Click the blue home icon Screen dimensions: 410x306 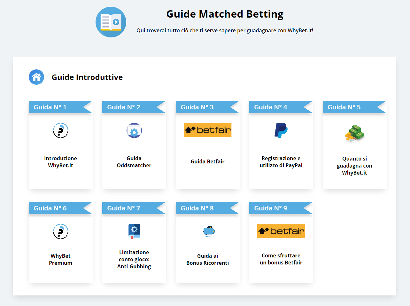point(36,77)
